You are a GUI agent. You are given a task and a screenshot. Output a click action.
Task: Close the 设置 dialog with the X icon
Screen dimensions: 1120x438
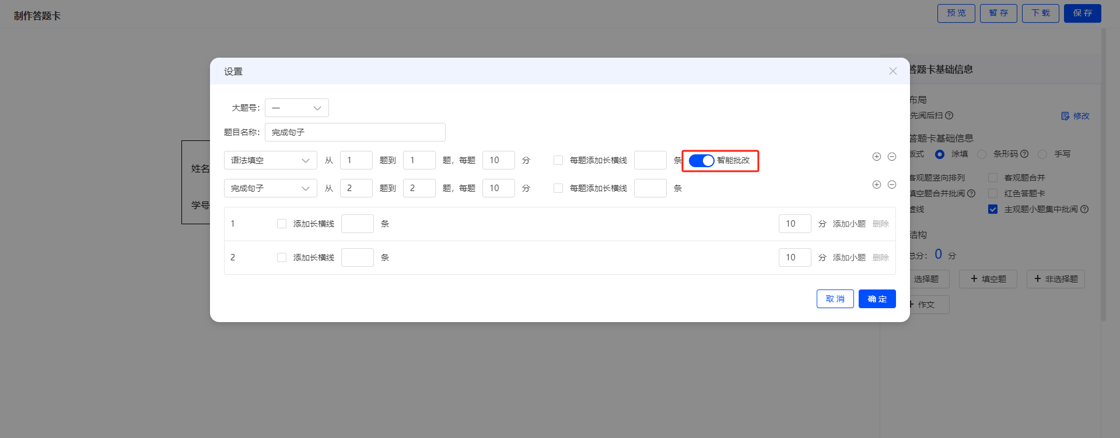tap(892, 71)
